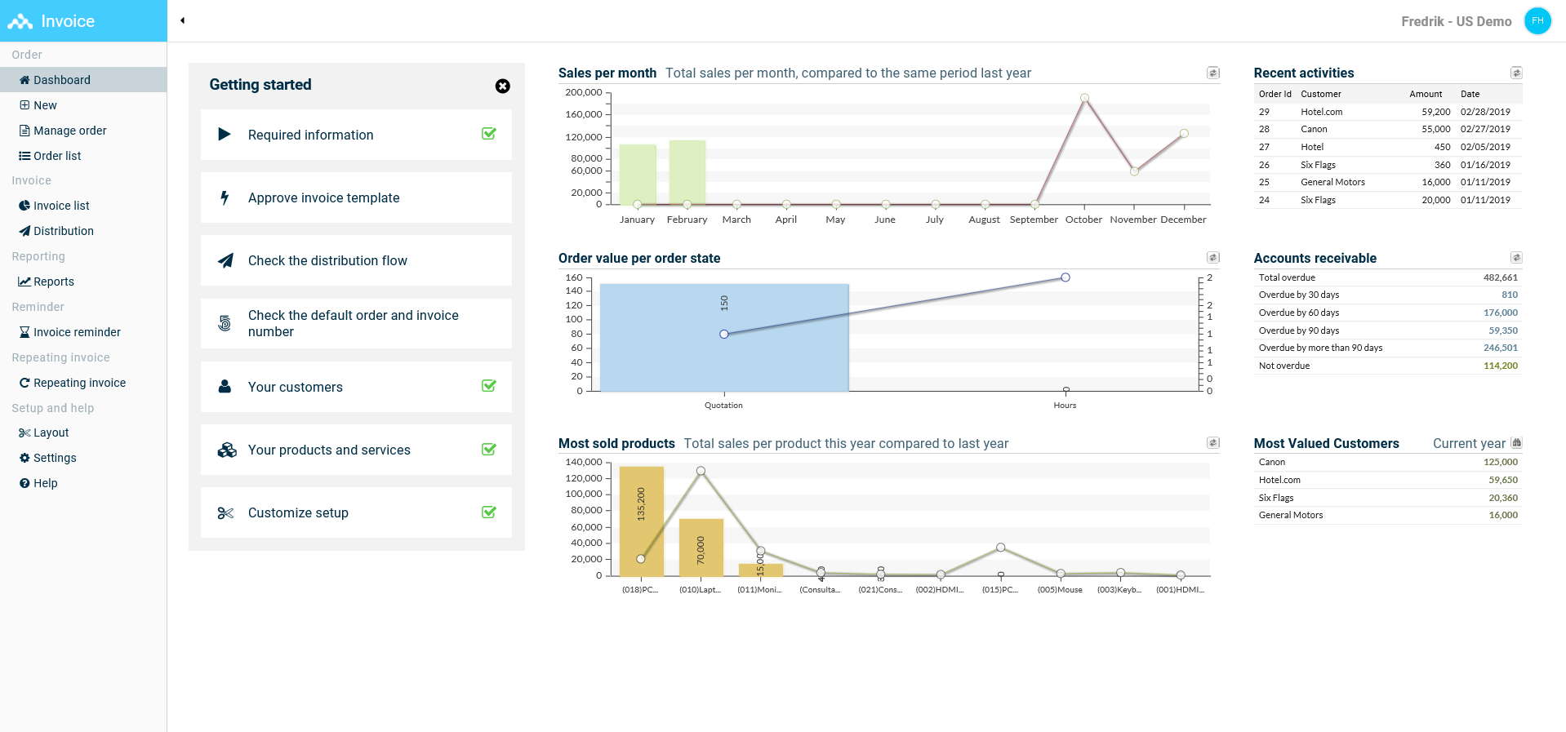1566x732 pixels.
Task: Click the Order value chart refresh icon
Action: [x=1213, y=258]
